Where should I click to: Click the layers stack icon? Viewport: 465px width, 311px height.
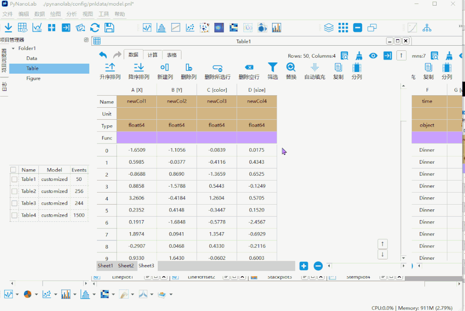click(328, 28)
